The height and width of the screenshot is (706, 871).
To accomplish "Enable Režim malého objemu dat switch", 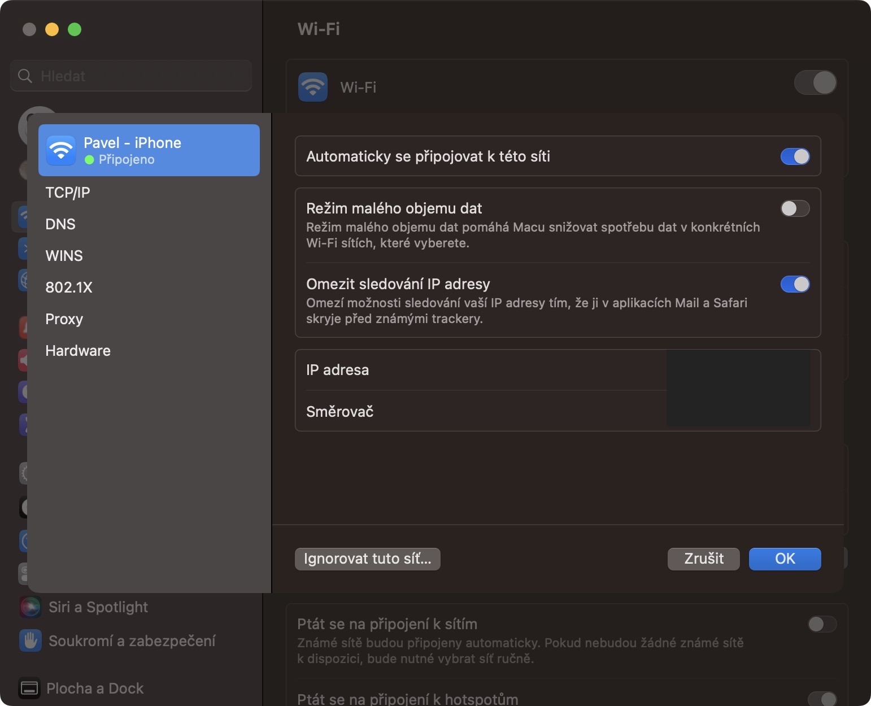I will (x=795, y=208).
